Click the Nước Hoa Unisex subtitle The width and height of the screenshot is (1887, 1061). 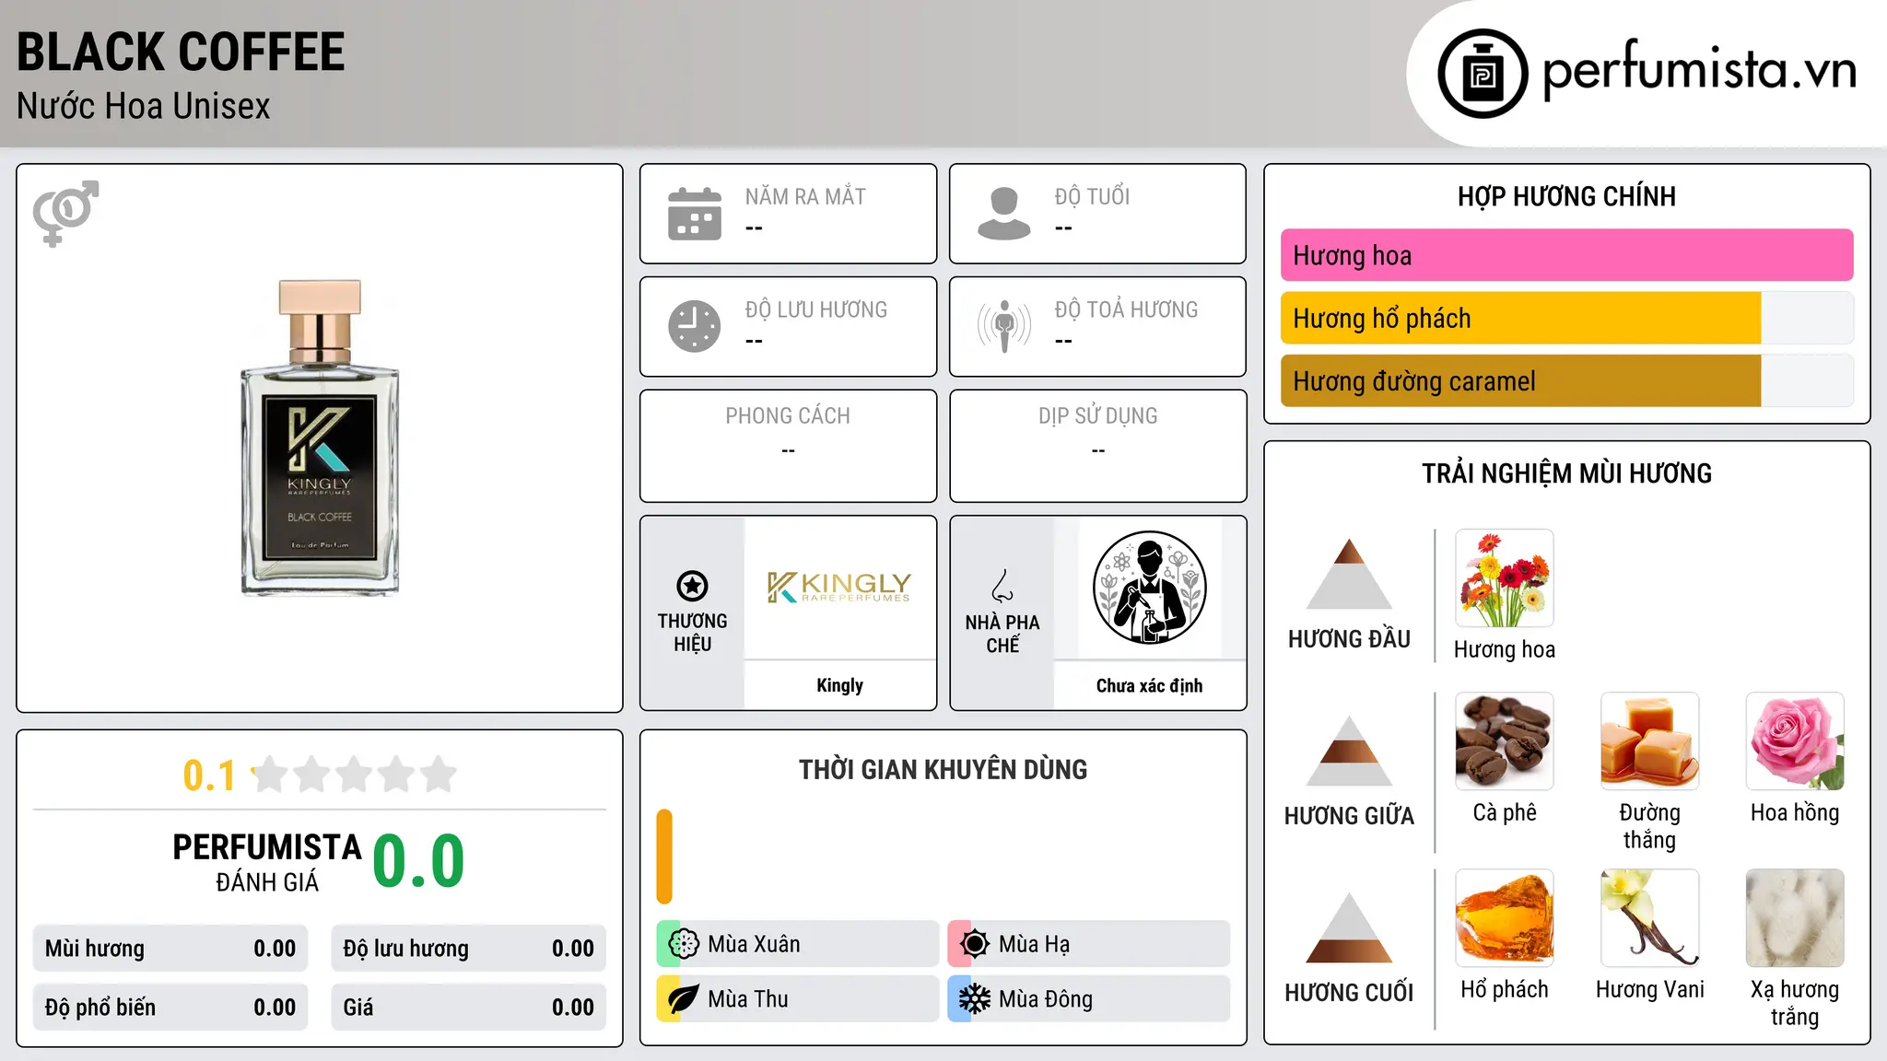pos(144,106)
